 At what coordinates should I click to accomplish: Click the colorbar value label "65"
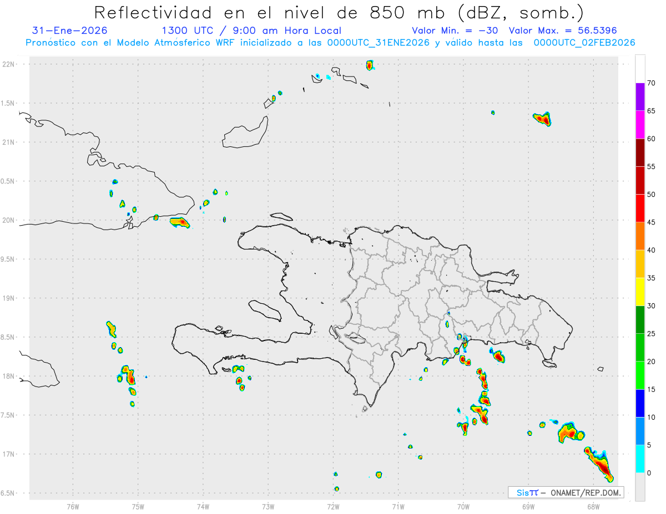(652, 111)
